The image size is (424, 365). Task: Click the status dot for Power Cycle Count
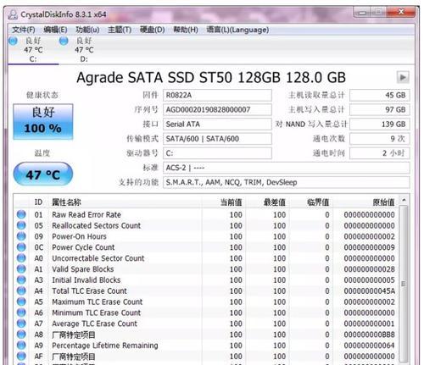[x=21, y=247]
